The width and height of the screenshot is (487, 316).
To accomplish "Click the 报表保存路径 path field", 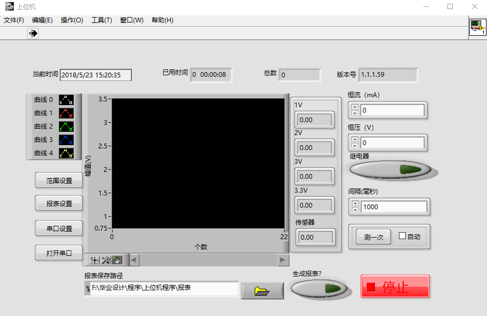I will [164, 288].
